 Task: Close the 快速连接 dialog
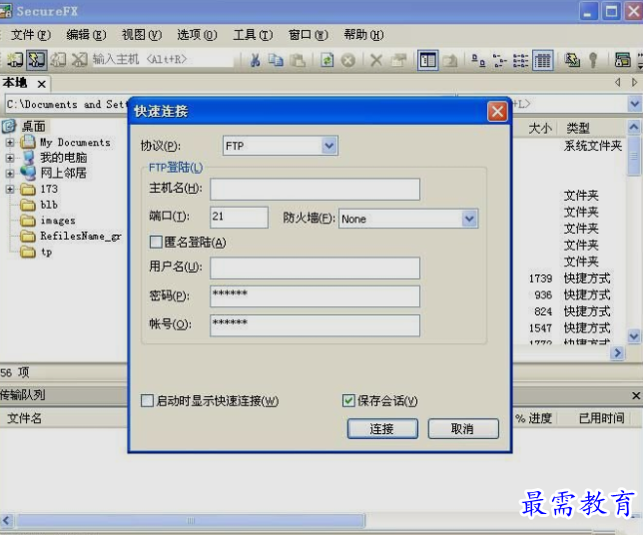[497, 112]
